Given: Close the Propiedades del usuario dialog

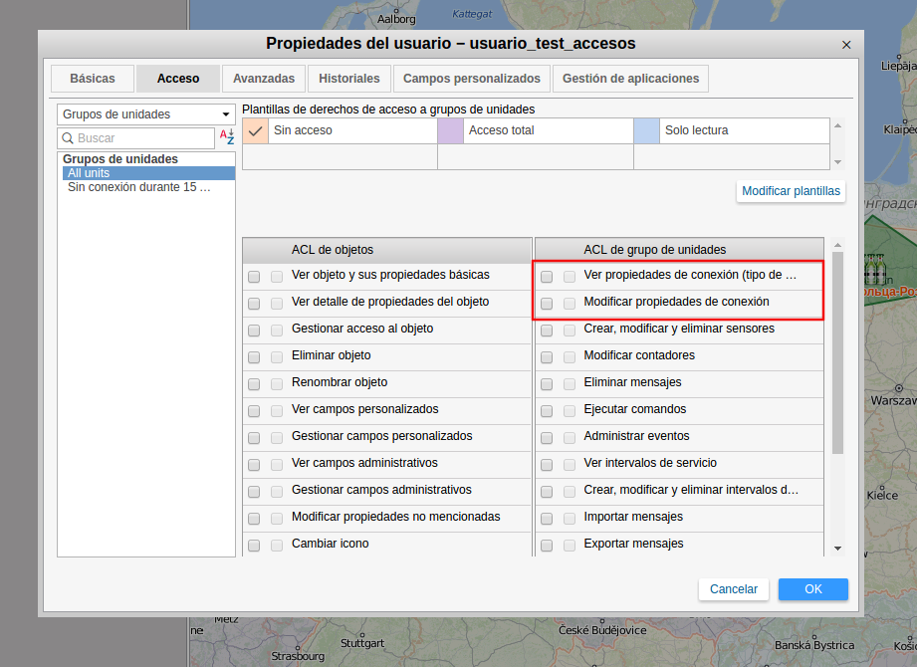Looking at the screenshot, I should [x=846, y=45].
